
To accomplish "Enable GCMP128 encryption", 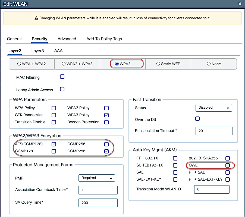I will point(54,151).
